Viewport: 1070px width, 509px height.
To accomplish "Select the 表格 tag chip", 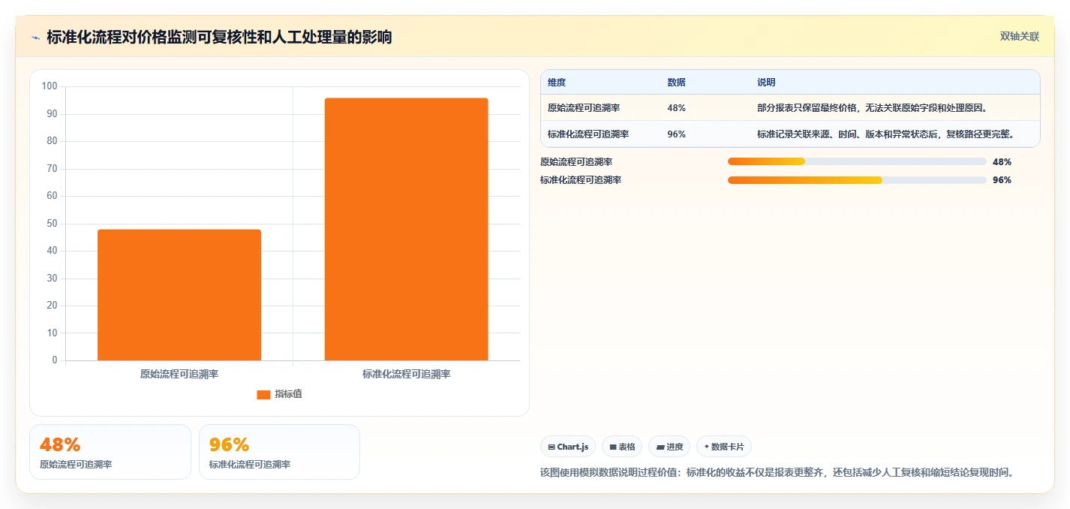I will [622, 447].
